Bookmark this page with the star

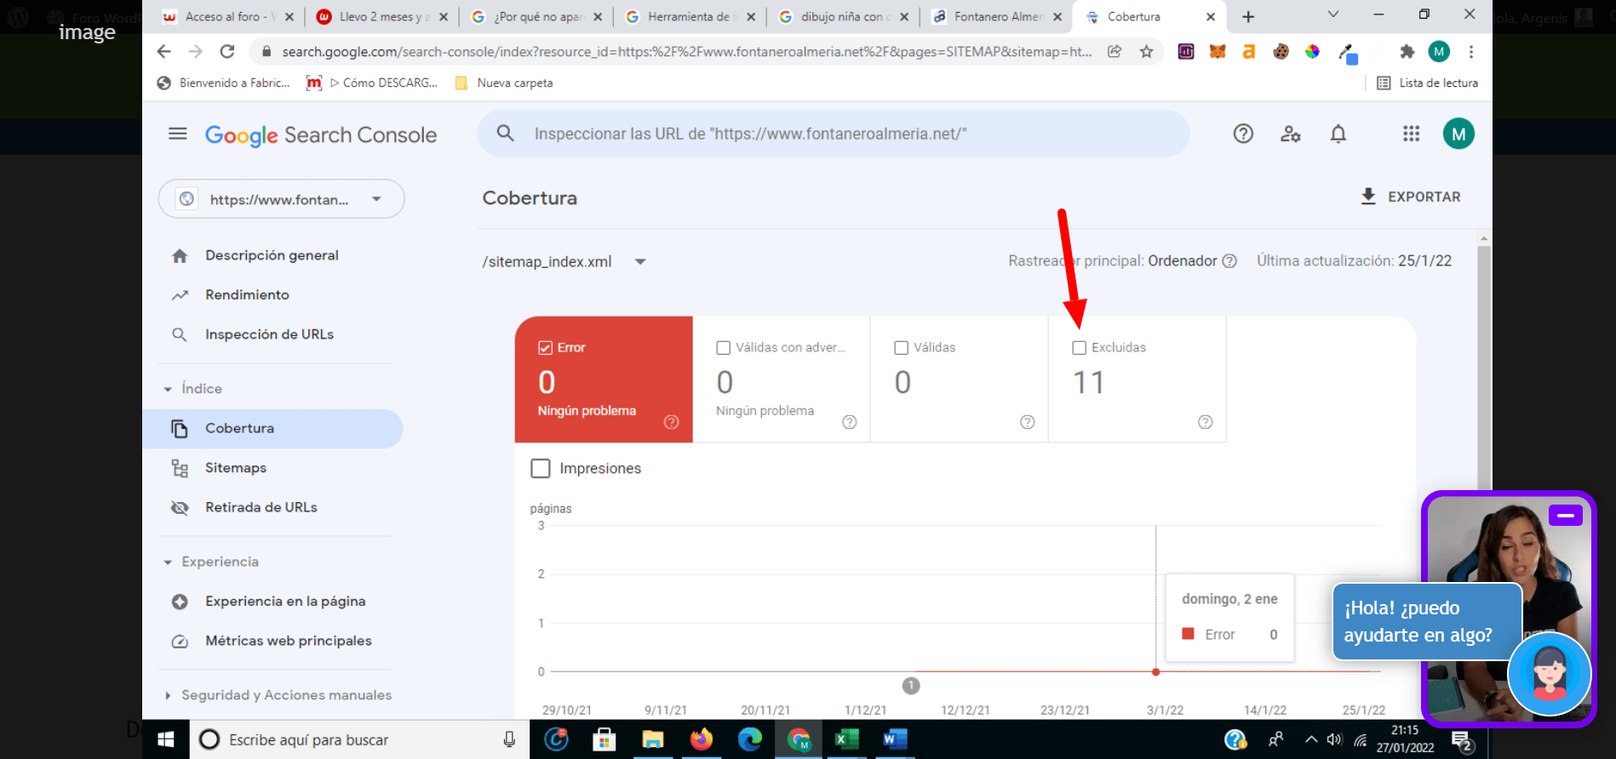coord(1147,52)
